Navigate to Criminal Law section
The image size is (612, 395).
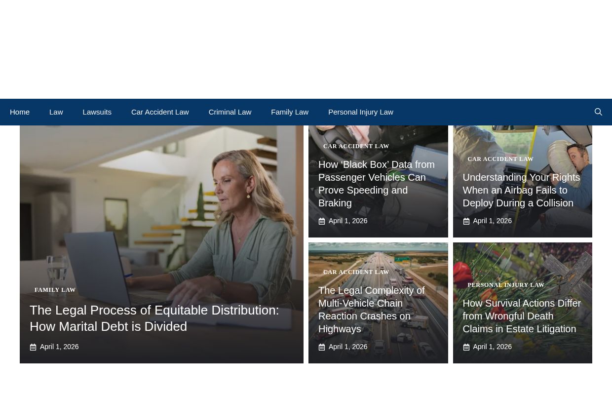point(229,112)
